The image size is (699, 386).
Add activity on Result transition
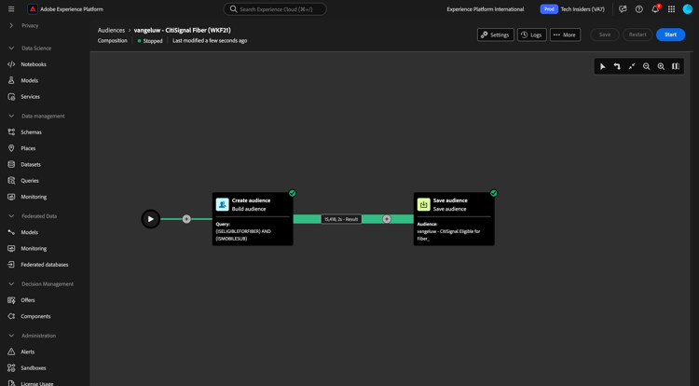[x=387, y=219]
